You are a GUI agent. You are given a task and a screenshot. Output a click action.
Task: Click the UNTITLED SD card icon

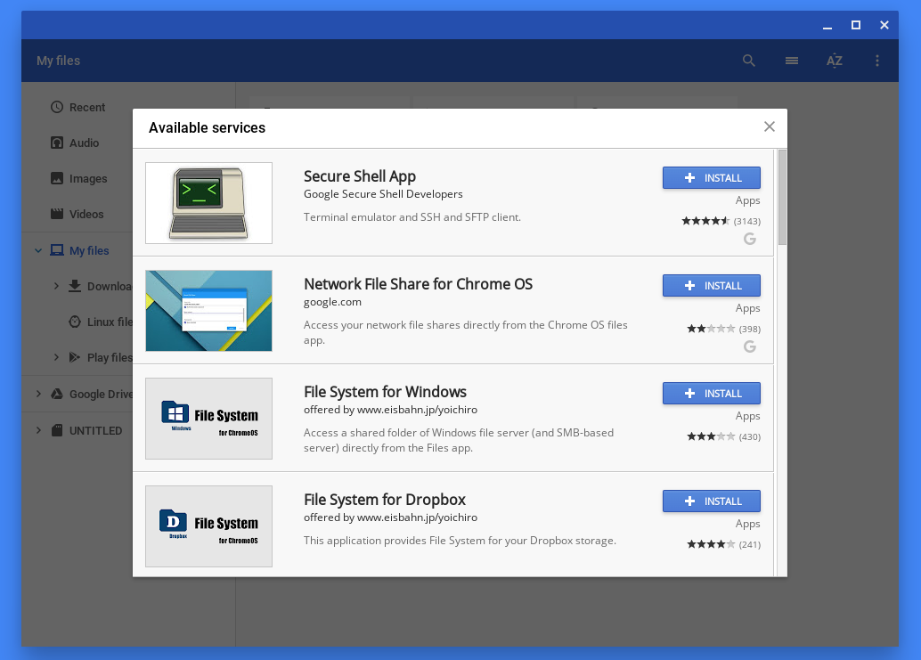click(57, 430)
